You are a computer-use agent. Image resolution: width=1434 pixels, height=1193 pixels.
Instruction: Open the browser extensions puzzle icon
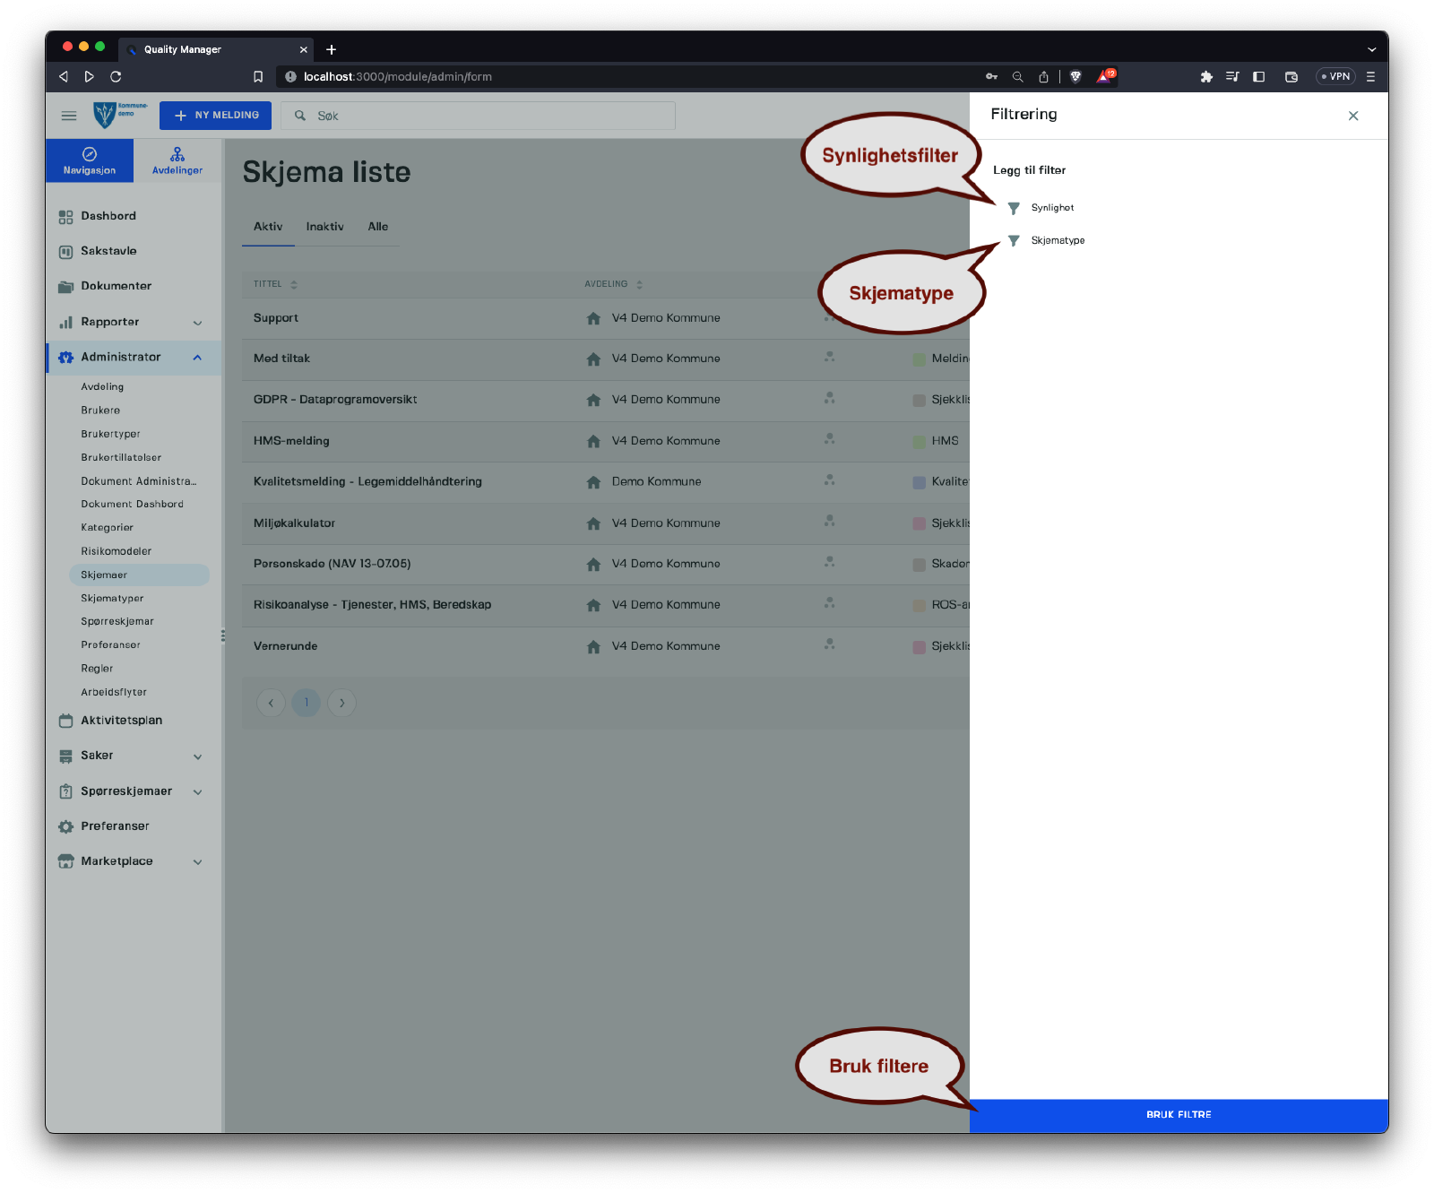[x=1206, y=77]
